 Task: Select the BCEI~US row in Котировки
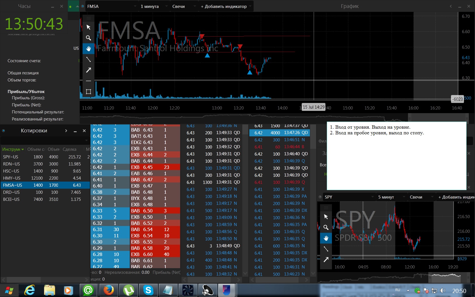pos(45,199)
